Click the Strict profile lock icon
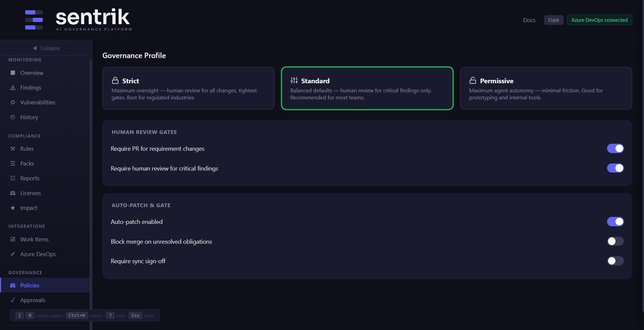Viewport: 644px width, 330px height. (x=115, y=81)
